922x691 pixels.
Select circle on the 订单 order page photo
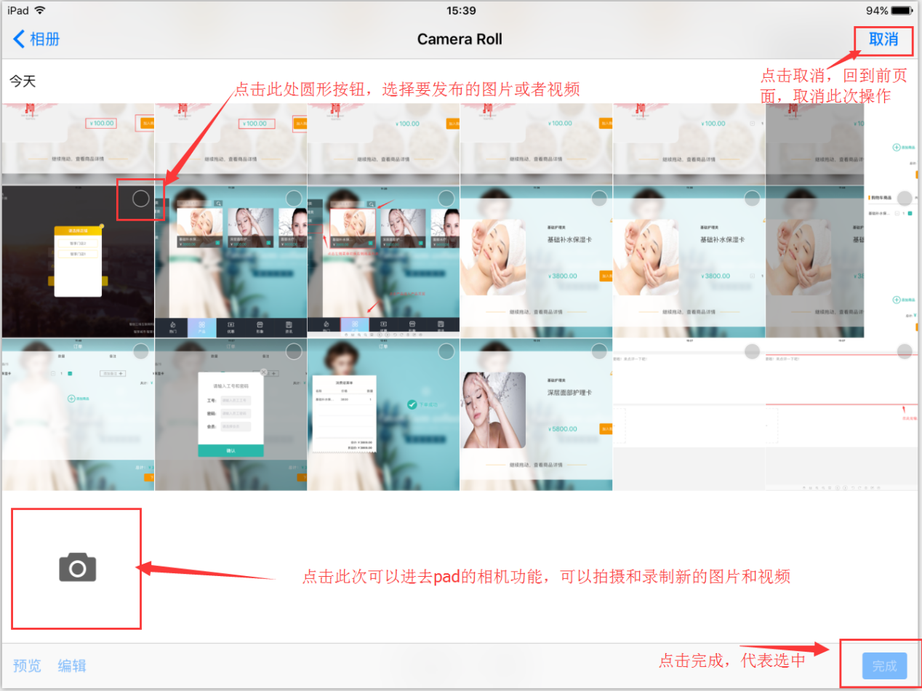(x=141, y=351)
